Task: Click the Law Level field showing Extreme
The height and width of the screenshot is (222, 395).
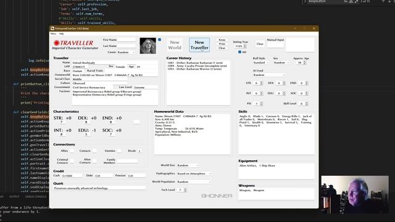Action: (x=146, y=88)
